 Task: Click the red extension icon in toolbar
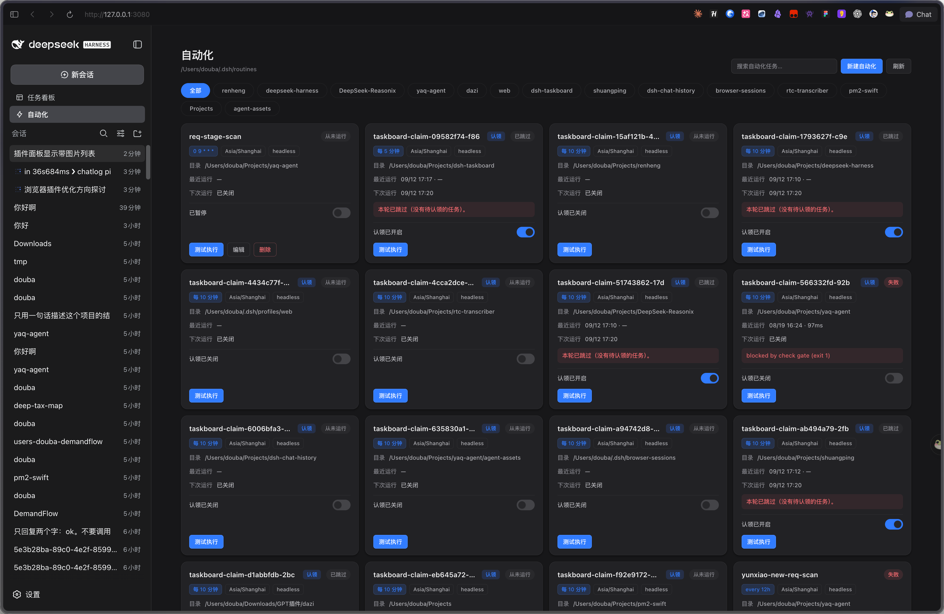793,14
